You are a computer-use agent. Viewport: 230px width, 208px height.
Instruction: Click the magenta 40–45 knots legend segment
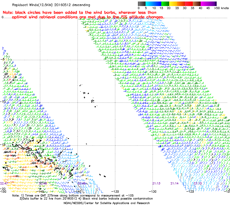205,4
